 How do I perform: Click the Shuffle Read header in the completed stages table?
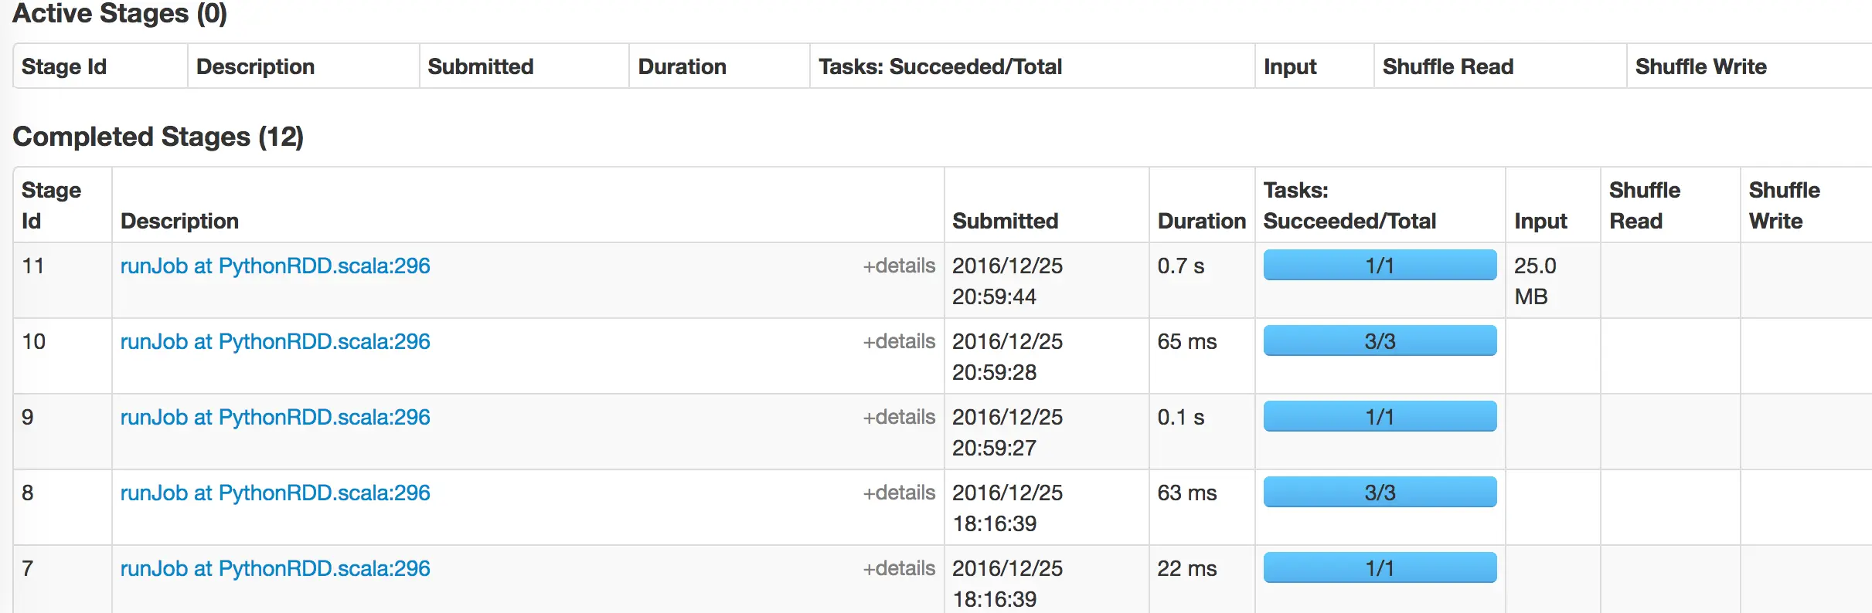[1645, 205]
